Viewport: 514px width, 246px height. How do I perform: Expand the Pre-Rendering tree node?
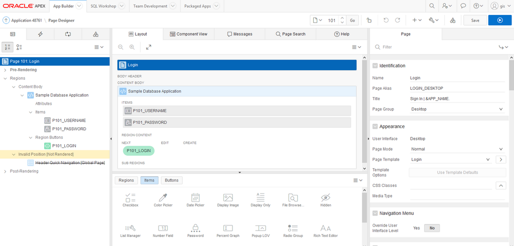(x=5, y=70)
